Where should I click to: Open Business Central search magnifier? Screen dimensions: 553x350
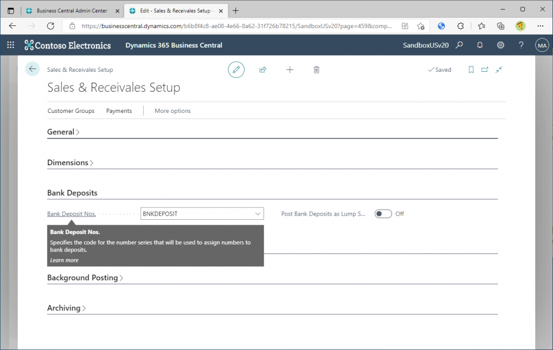460,45
